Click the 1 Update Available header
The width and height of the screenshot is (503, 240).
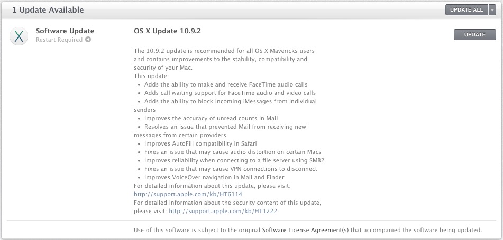[48, 10]
